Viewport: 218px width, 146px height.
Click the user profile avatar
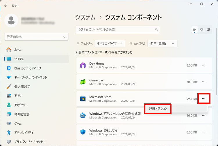[x=11, y=20]
